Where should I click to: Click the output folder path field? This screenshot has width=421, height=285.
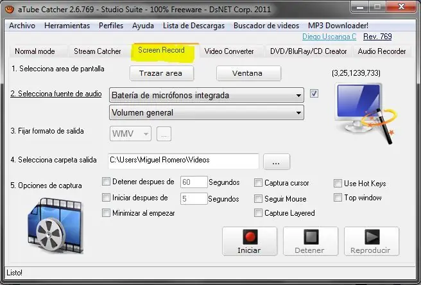[184, 161]
